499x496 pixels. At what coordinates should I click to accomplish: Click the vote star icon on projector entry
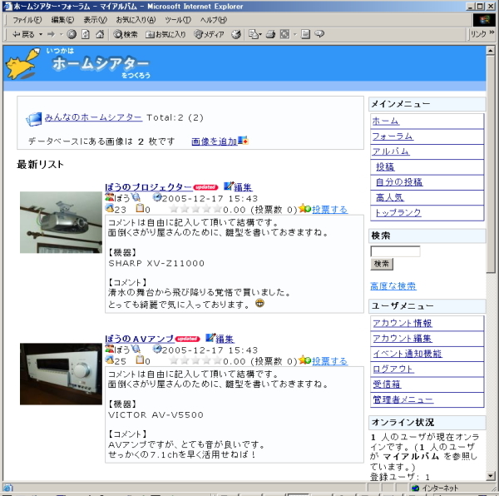[x=304, y=209]
